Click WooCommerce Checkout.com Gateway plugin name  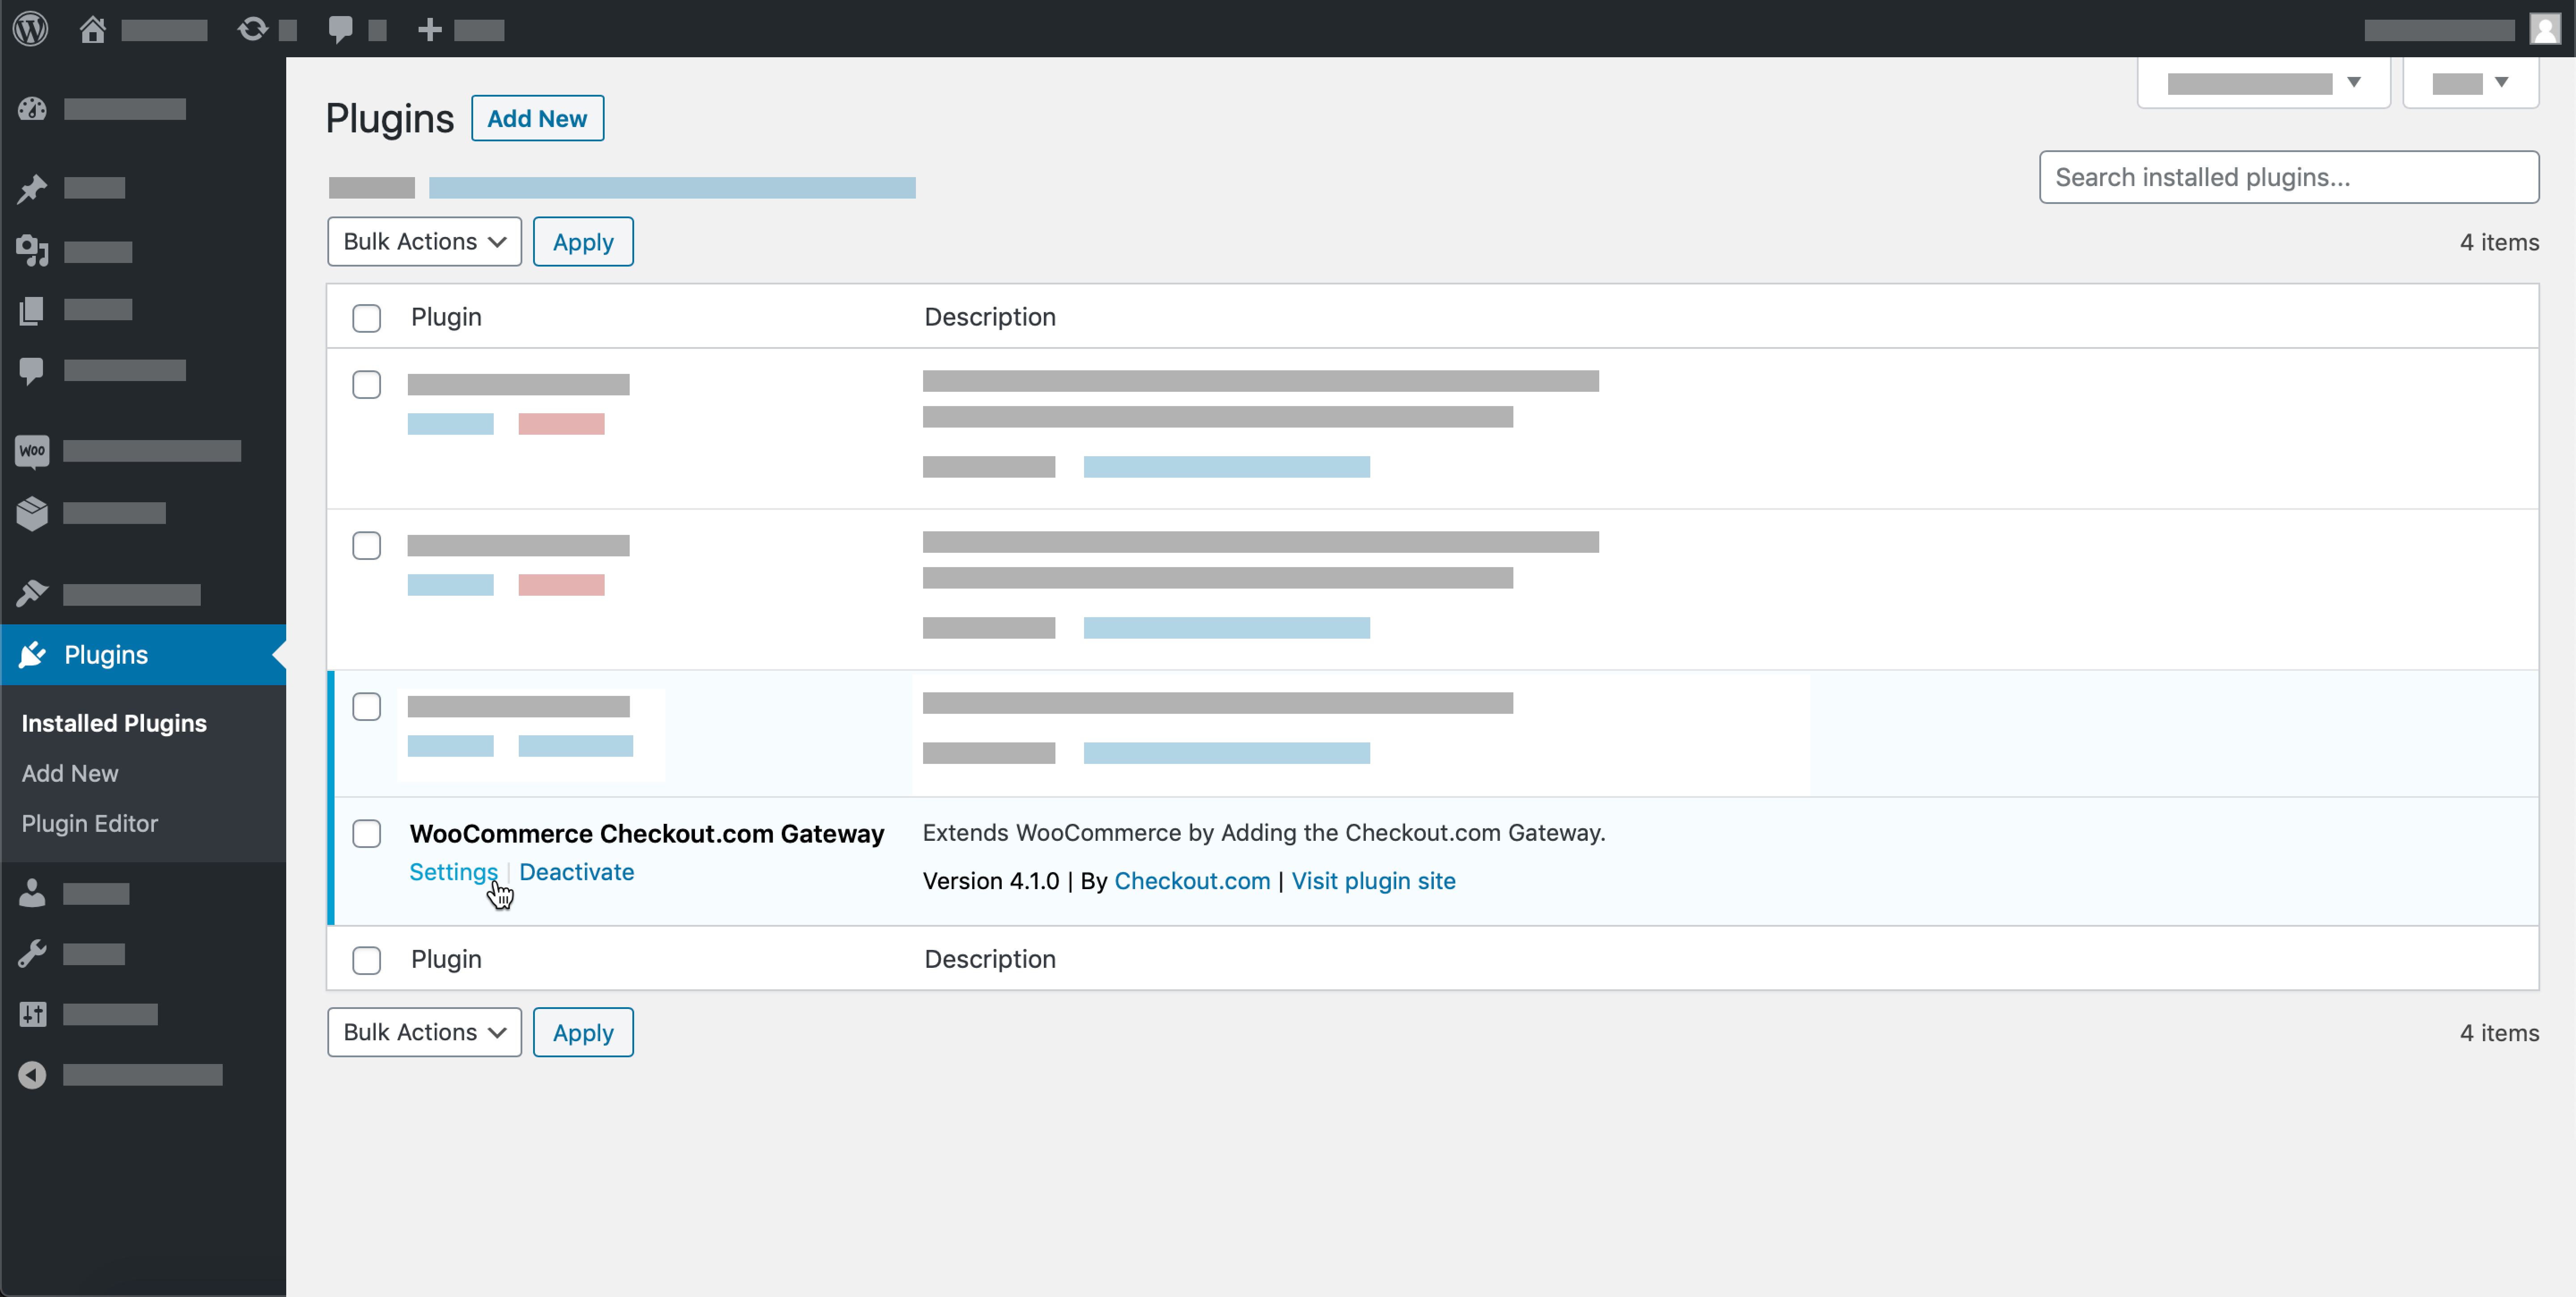coord(647,833)
